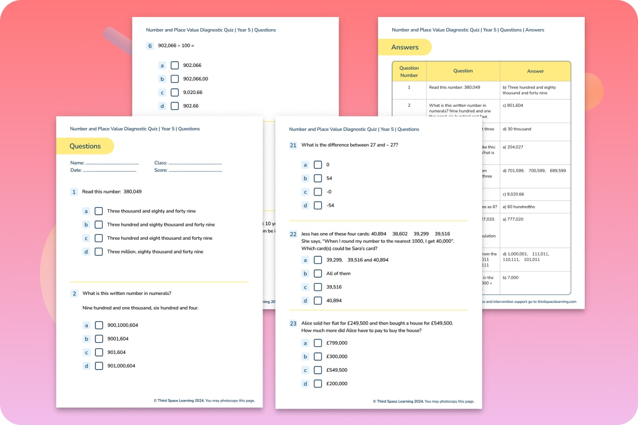Tick checkbox c "901,604" on question 2
The height and width of the screenshot is (425, 638).
99,352
